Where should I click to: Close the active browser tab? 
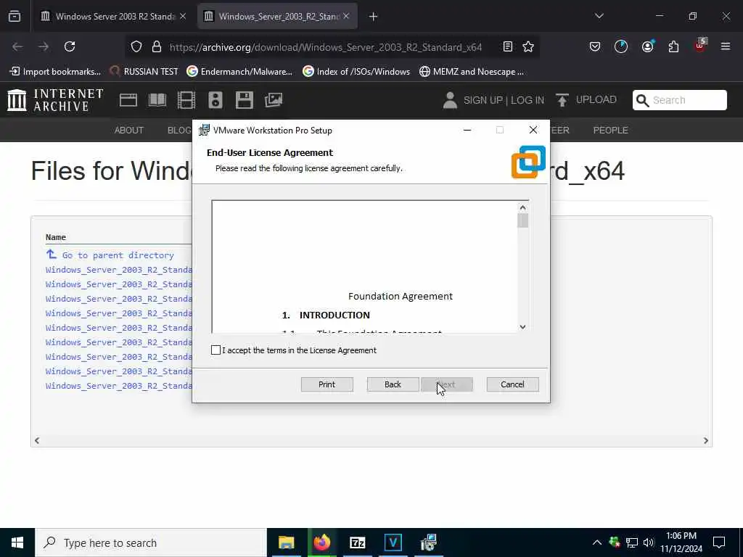(x=346, y=16)
